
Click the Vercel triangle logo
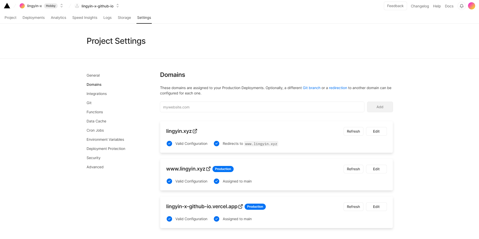pyautogui.click(x=7, y=6)
